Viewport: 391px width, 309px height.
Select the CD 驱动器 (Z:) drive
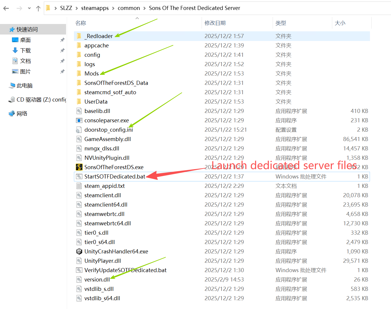41,100
